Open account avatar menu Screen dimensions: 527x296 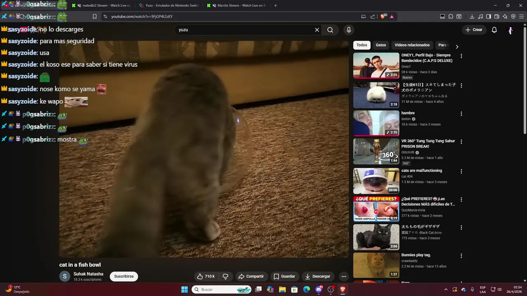[511, 30]
